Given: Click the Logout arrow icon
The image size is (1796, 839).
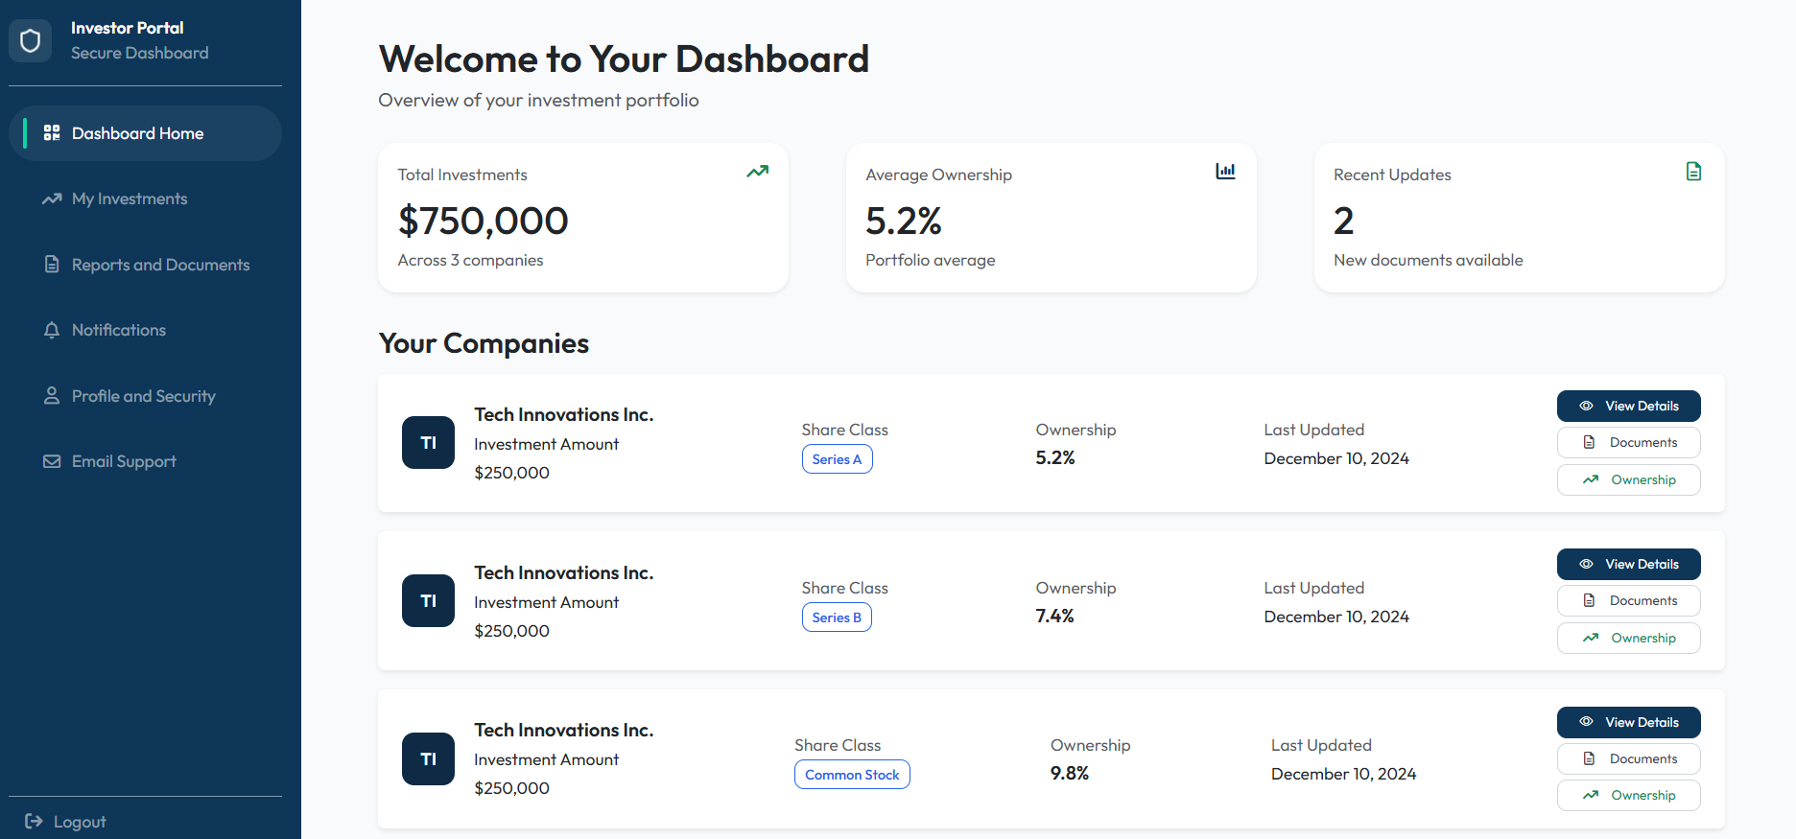Looking at the screenshot, I should [34, 822].
